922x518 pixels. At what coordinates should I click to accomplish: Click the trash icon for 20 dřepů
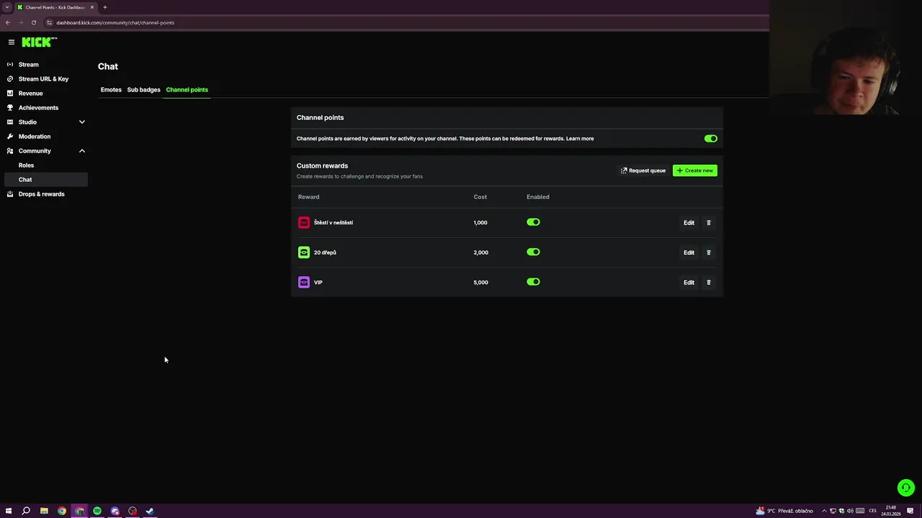[708, 253]
